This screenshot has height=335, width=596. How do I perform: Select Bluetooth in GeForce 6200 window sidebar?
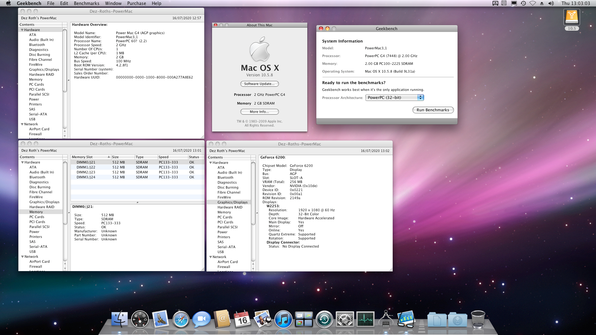point(225,178)
